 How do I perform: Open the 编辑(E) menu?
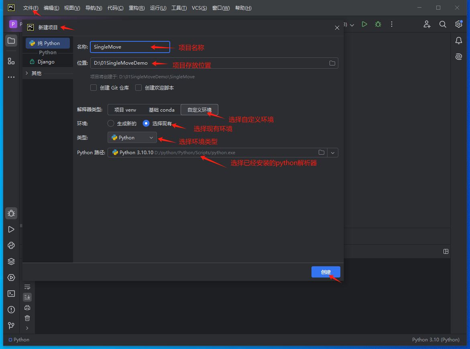click(x=51, y=8)
